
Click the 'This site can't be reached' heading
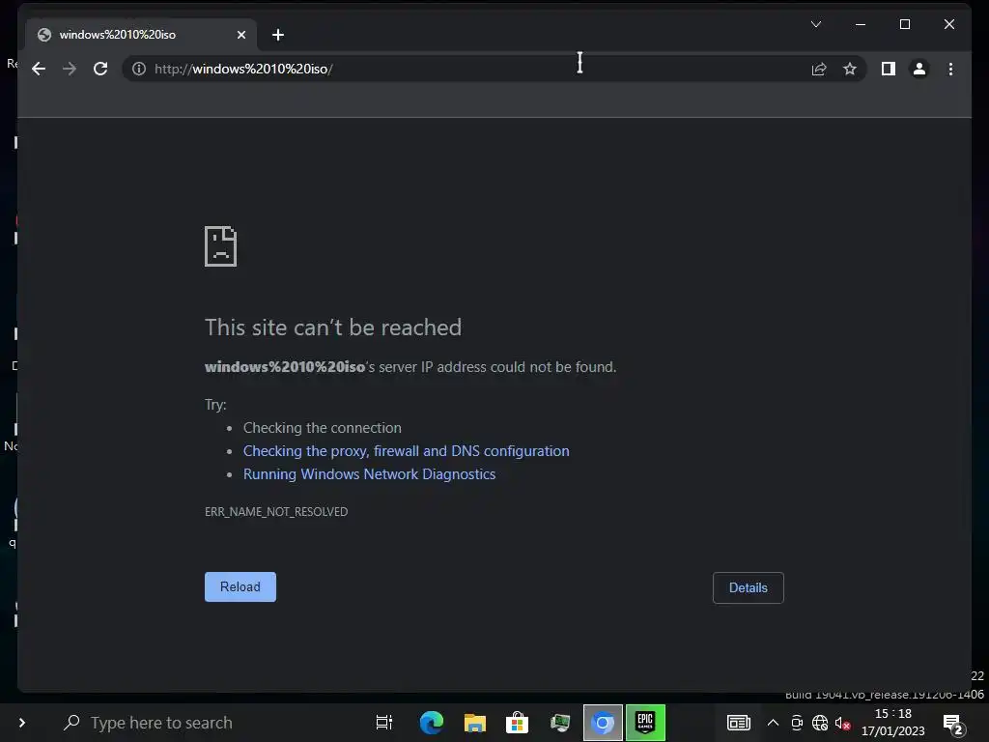click(x=333, y=328)
